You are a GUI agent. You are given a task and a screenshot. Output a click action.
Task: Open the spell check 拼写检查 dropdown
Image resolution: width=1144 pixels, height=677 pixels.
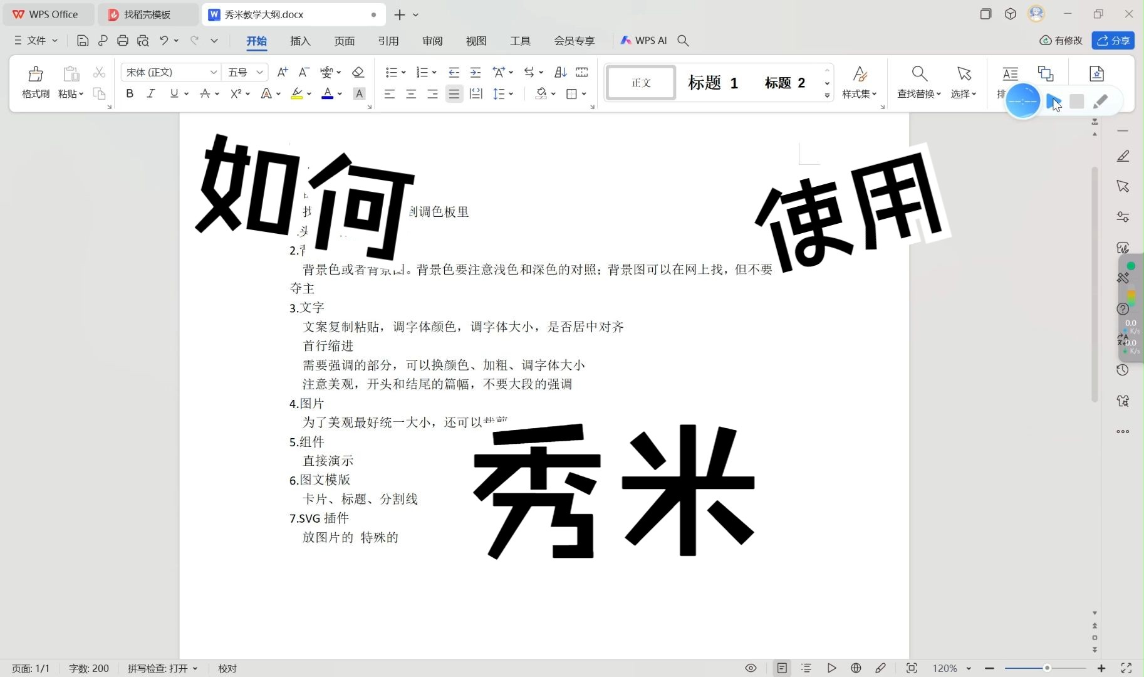163,668
